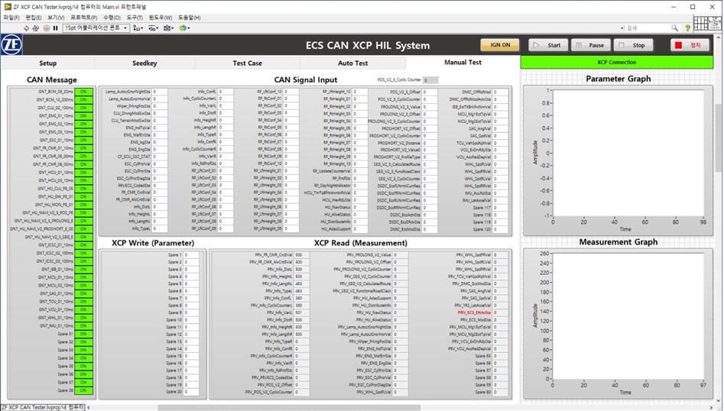Screen dimensions: 724x411
Task: Click the search magnifier icon
Action: 674,28
